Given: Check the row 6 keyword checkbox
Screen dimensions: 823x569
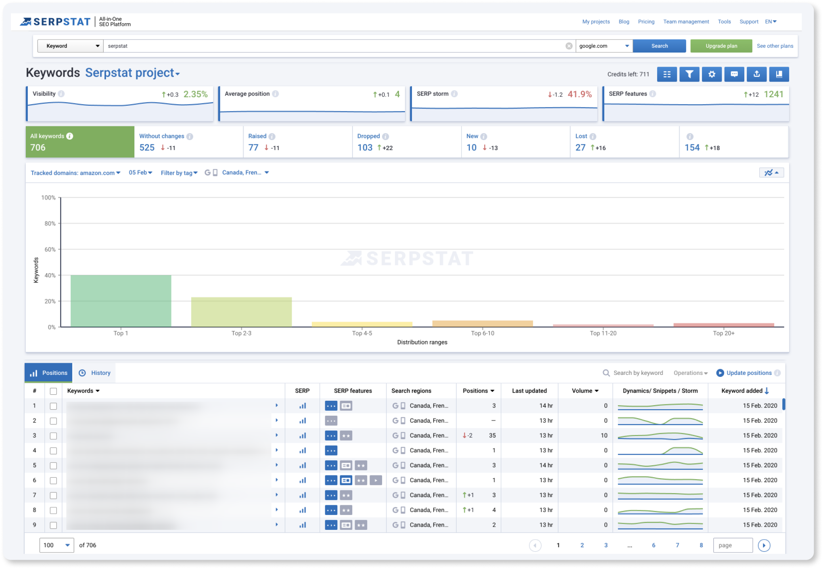Looking at the screenshot, I should point(53,481).
